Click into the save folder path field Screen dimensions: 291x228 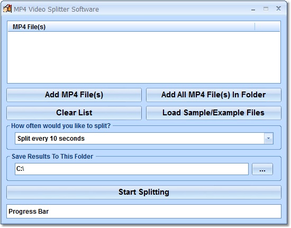[x=132, y=169]
